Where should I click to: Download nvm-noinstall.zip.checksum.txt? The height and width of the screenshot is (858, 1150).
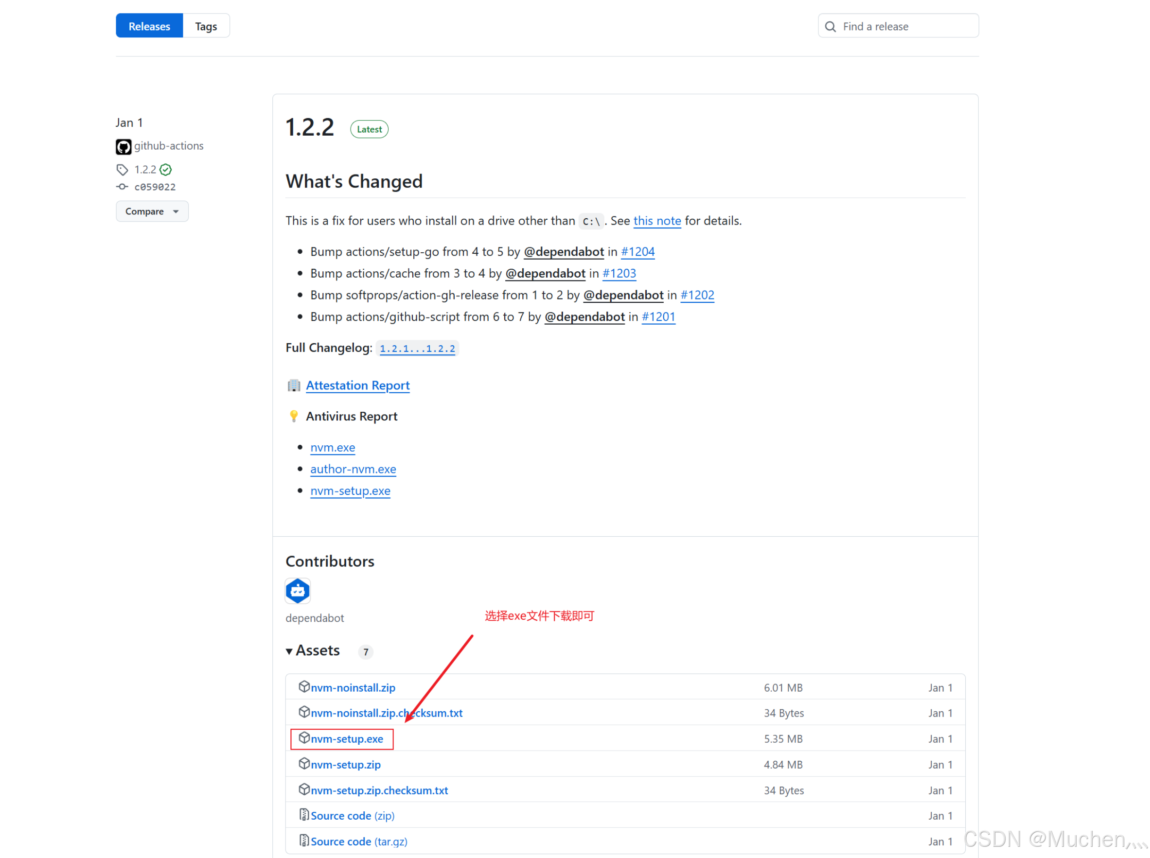pyautogui.click(x=387, y=714)
